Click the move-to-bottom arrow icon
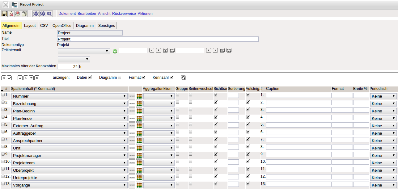Screen dimensions: 398x189 [x=37, y=78]
